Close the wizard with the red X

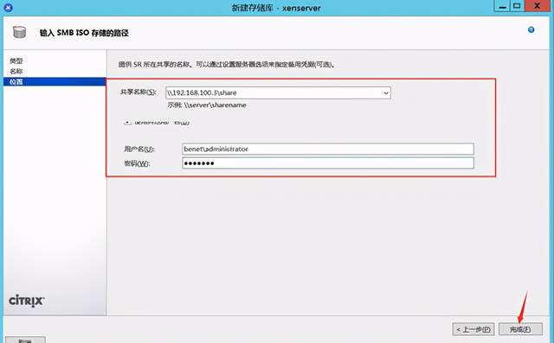pos(538,6)
